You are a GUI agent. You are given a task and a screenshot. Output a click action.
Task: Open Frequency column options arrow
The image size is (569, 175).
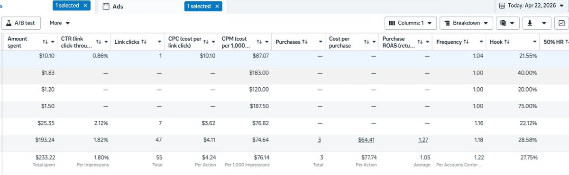[481, 42]
